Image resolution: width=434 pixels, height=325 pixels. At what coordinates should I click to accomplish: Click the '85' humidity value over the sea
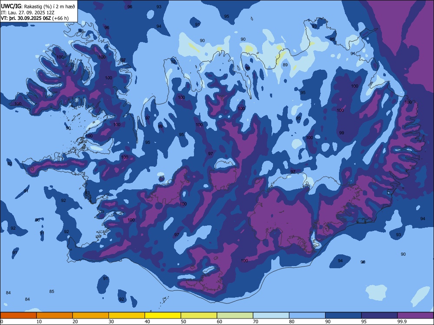52,292
